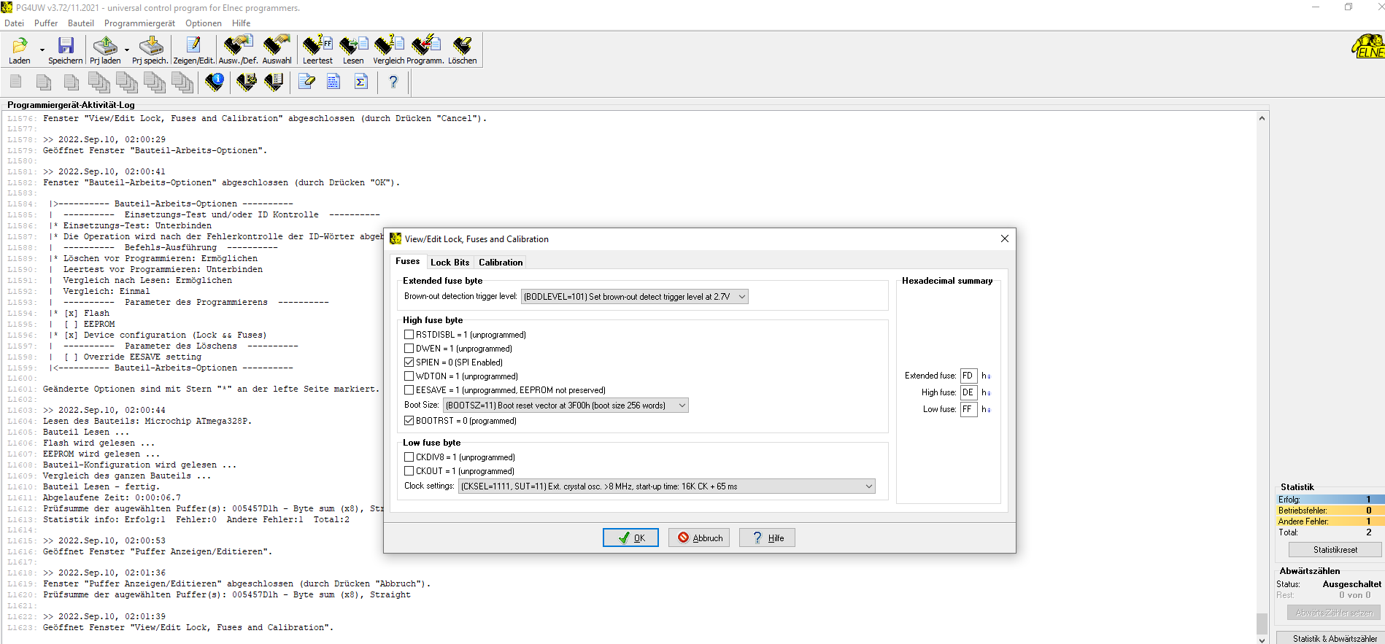Confirm fuse dialog with OK button

[x=630, y=538]
